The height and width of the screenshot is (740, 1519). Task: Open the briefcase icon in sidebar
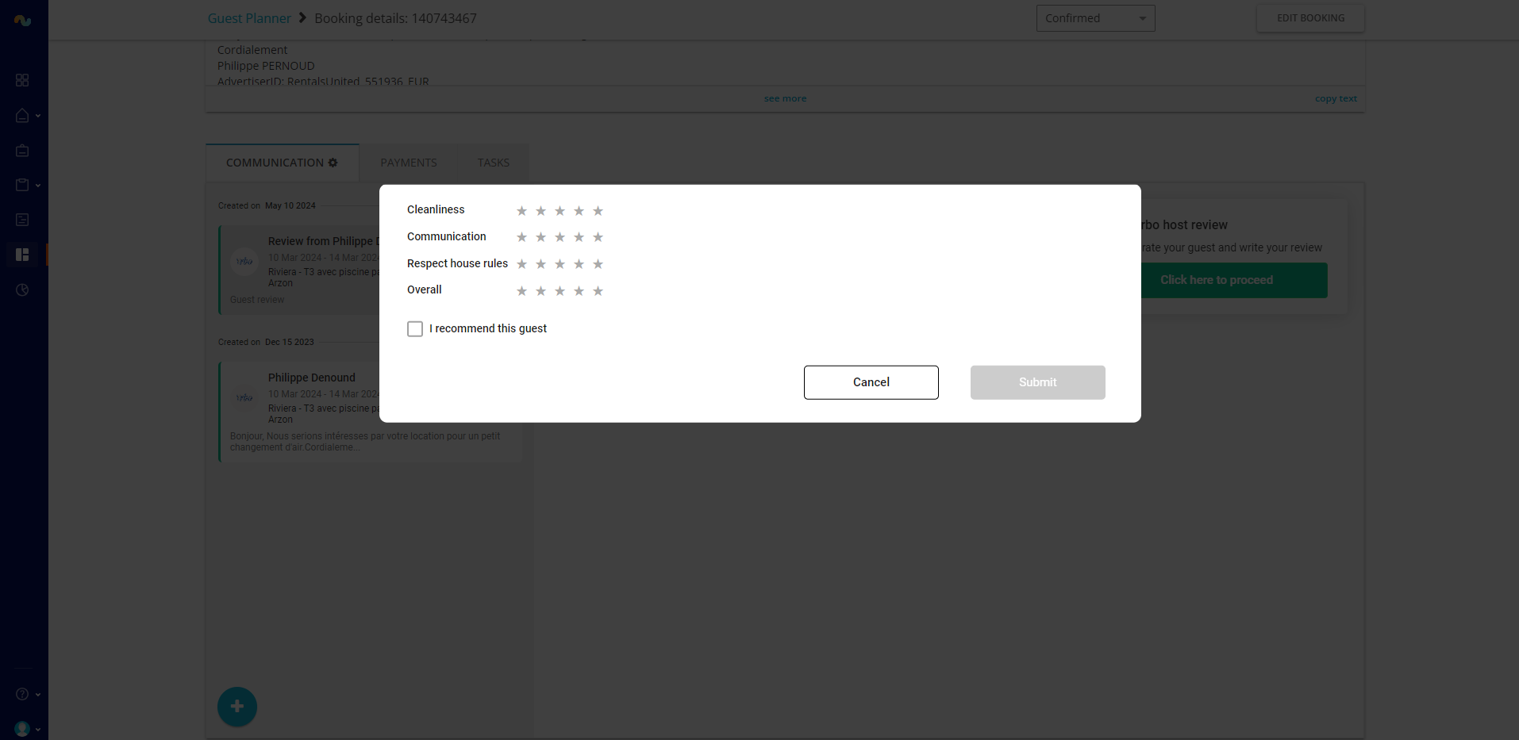[22, 150]
